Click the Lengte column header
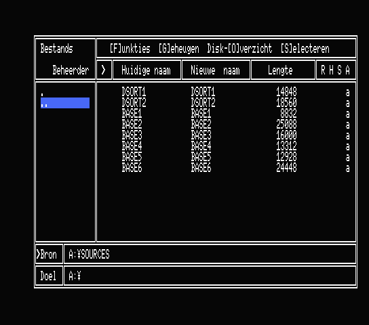 [x=283, y=70]
